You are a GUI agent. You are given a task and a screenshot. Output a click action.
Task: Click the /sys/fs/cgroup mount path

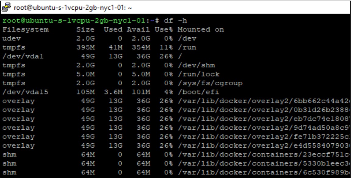(x=210, y=83)
